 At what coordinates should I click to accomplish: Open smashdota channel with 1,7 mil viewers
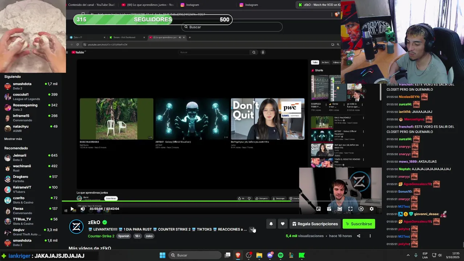tap(31, 86)
